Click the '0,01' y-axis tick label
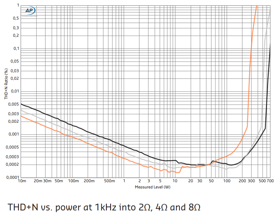 click(15, 91)
